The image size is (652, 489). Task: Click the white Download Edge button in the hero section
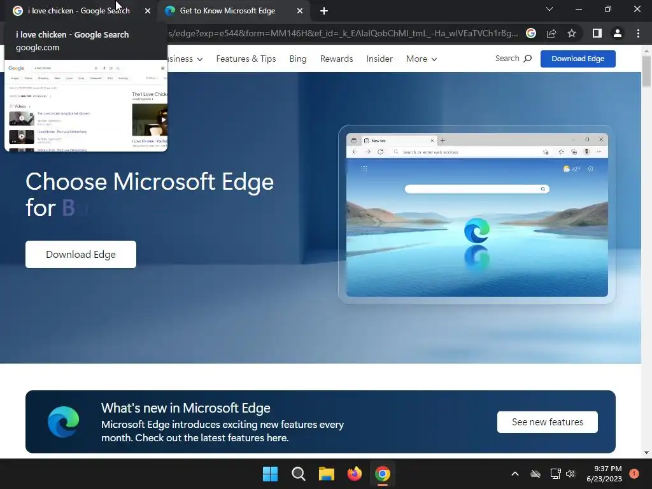(x=81, y=255)
